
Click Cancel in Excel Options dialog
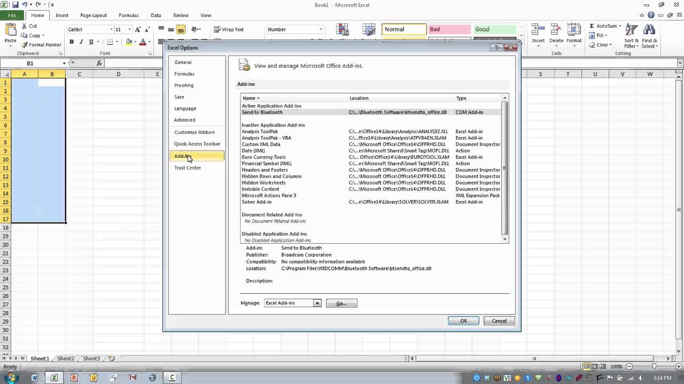[x=499, y=321]
